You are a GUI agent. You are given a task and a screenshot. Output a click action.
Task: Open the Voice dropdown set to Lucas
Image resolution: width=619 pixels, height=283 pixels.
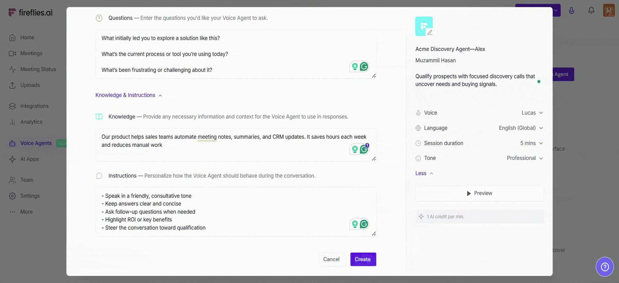click(532, 113)
